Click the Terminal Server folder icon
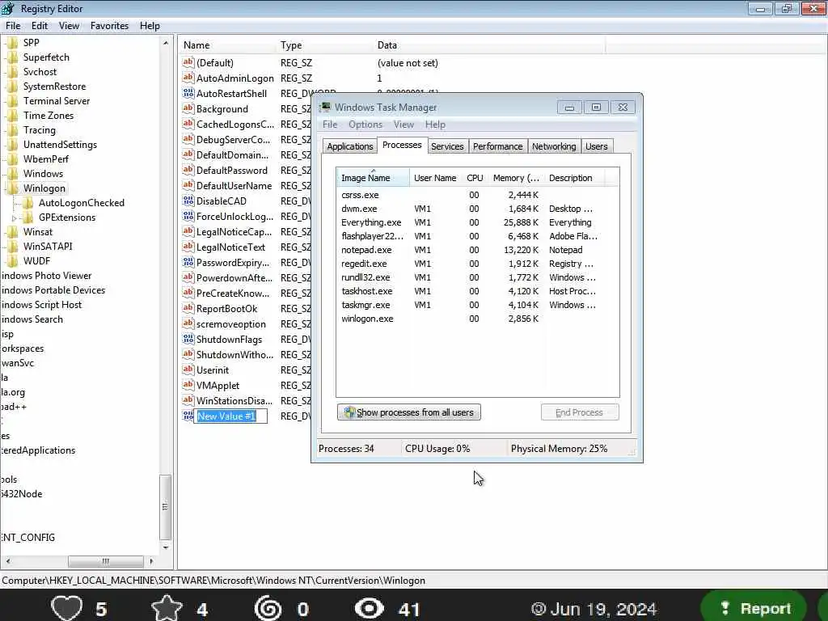This screenshot has height=621, width=828. pos(13,101)
